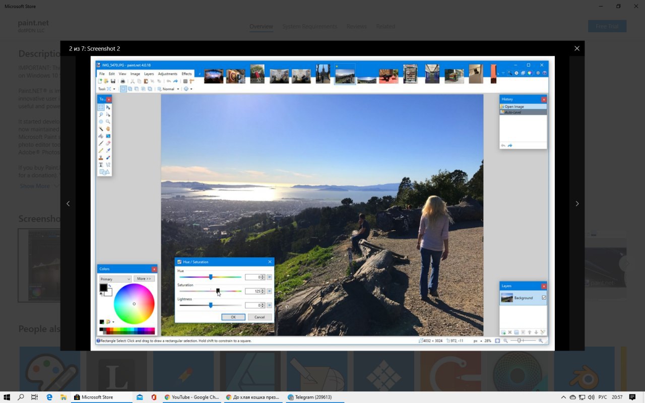Toggle the pixel grid icon
This screenshot has height=403, width=645.
pos(185,81)
